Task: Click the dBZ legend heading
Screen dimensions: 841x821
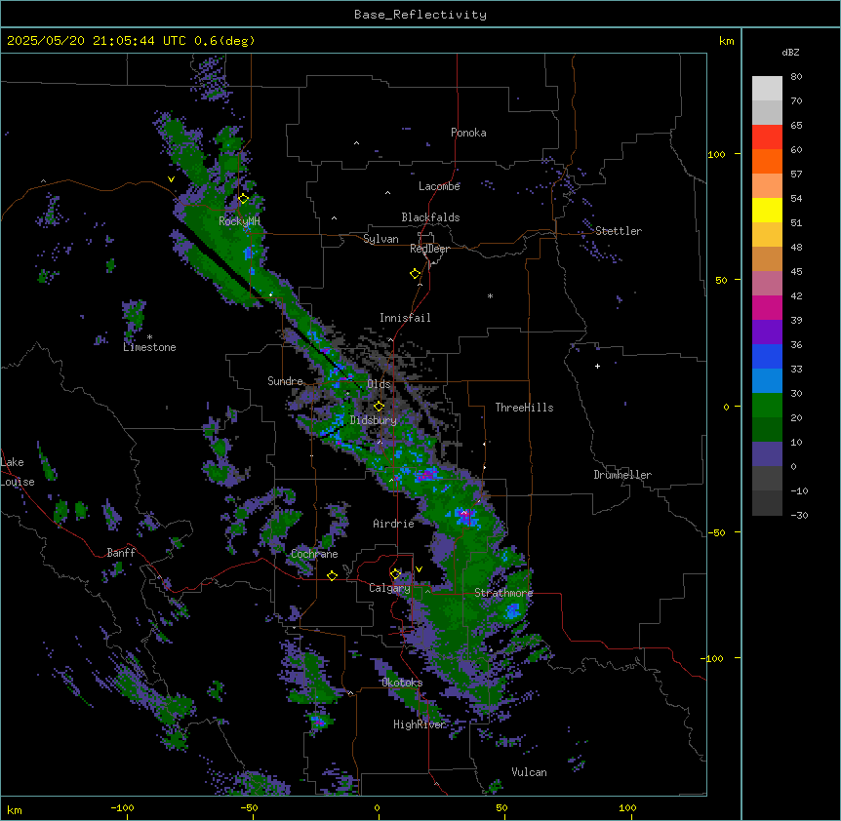Action: pyautogui.click(x=790, y=52)
